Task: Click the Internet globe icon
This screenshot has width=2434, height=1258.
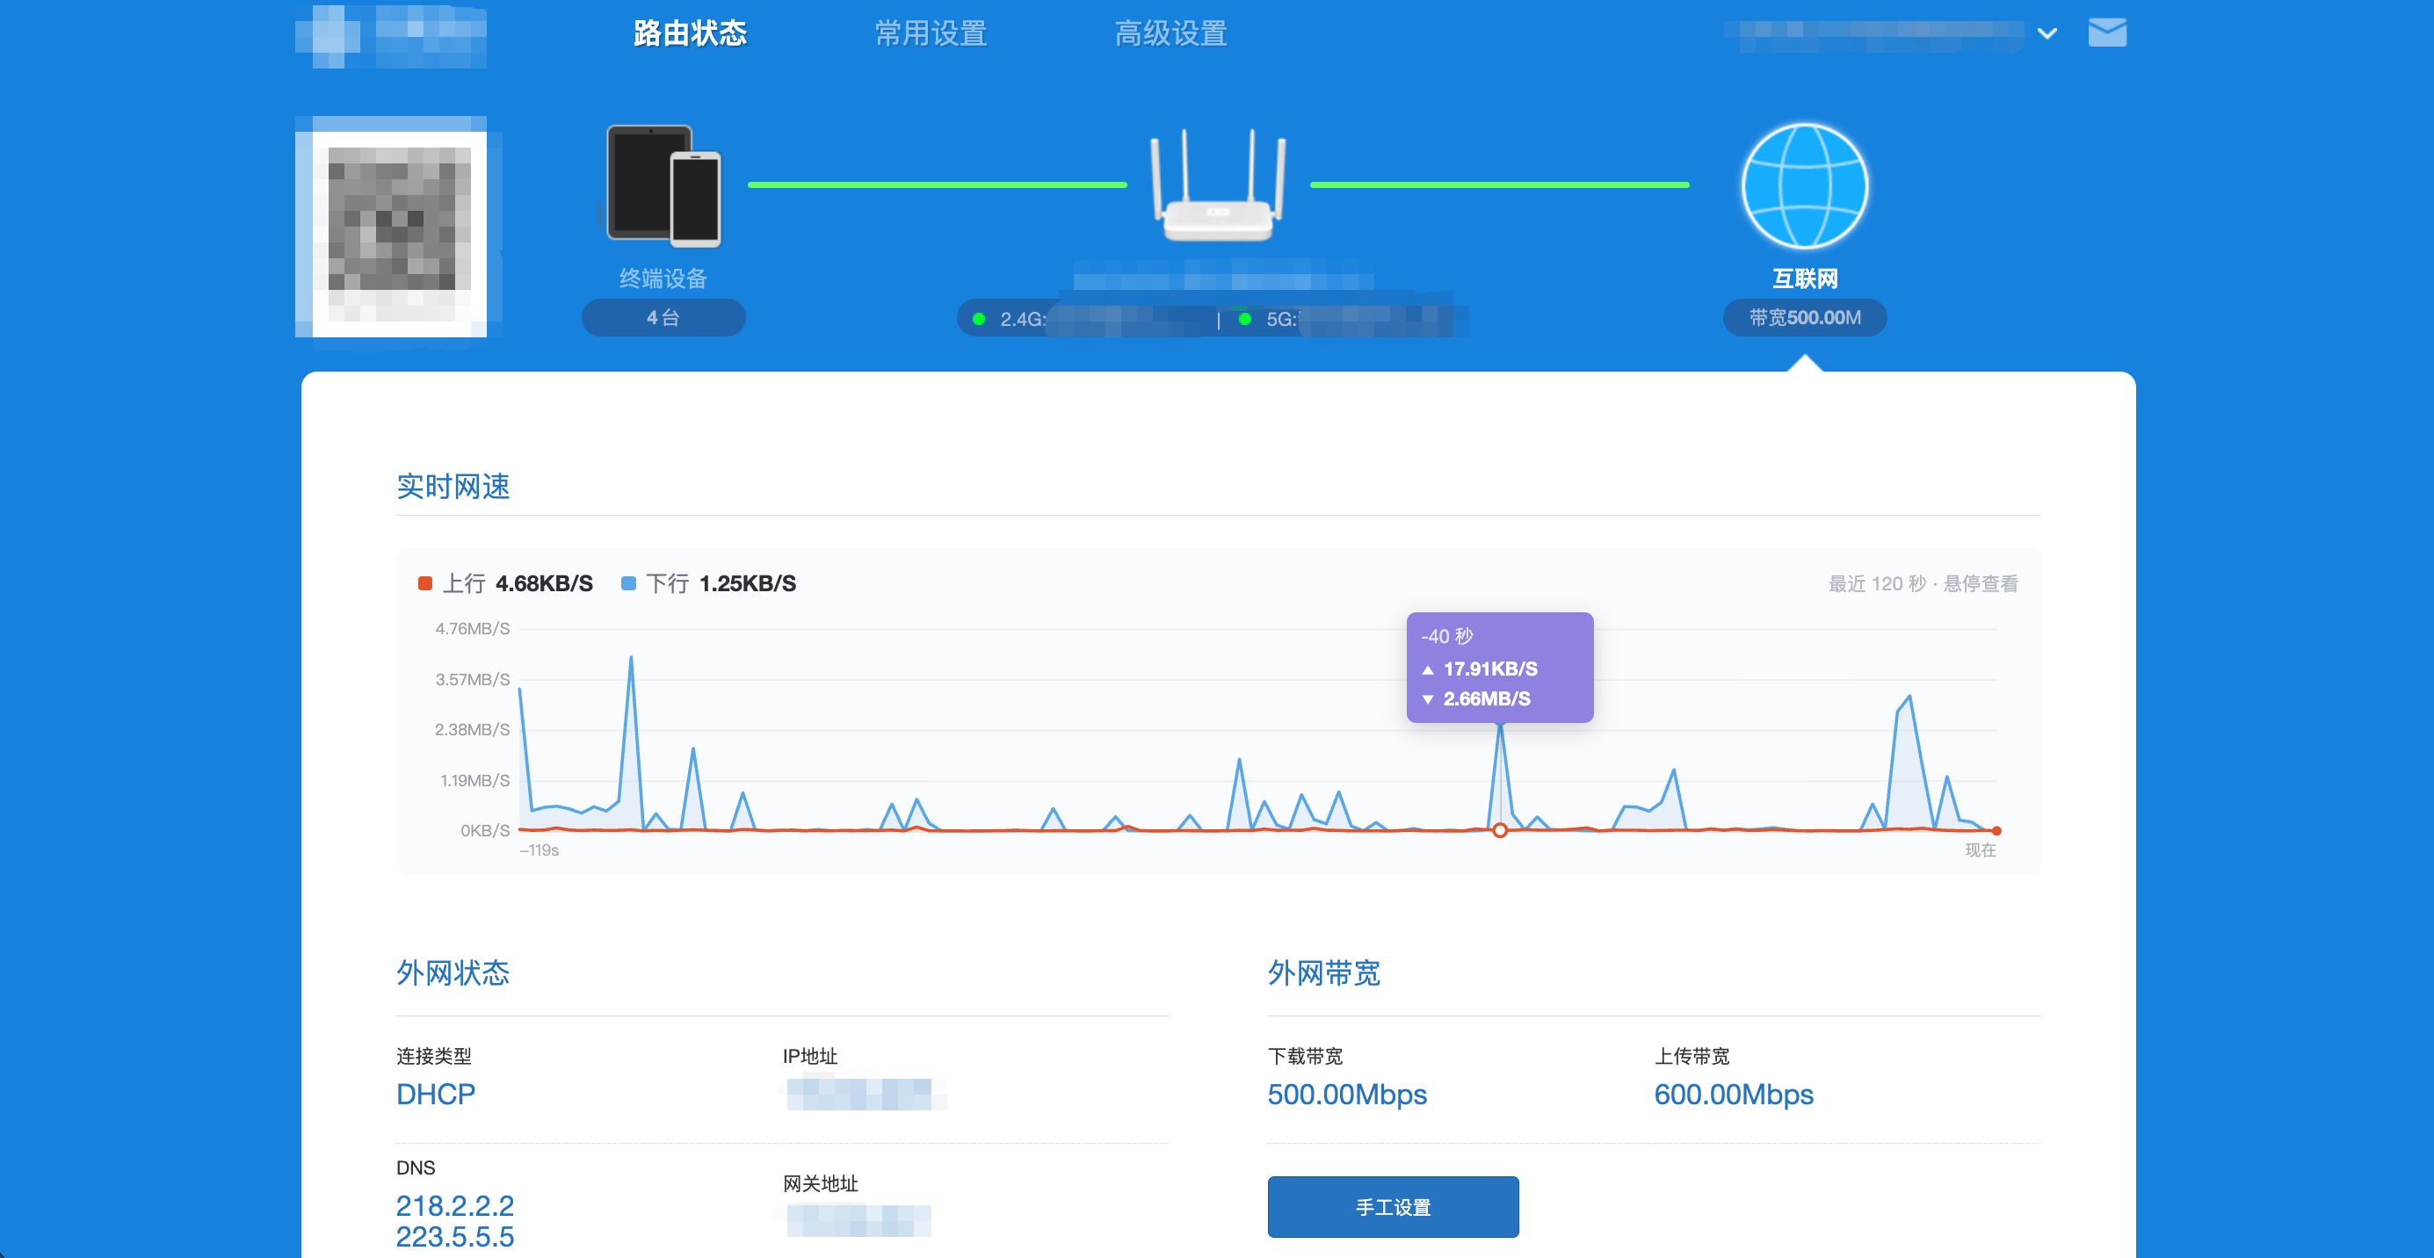Action: point(1804,186)
